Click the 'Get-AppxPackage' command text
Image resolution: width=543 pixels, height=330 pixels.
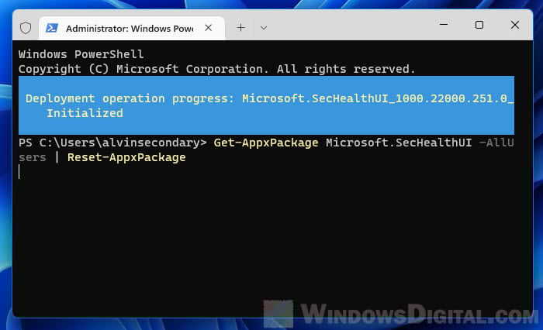(x=266, y=143)
